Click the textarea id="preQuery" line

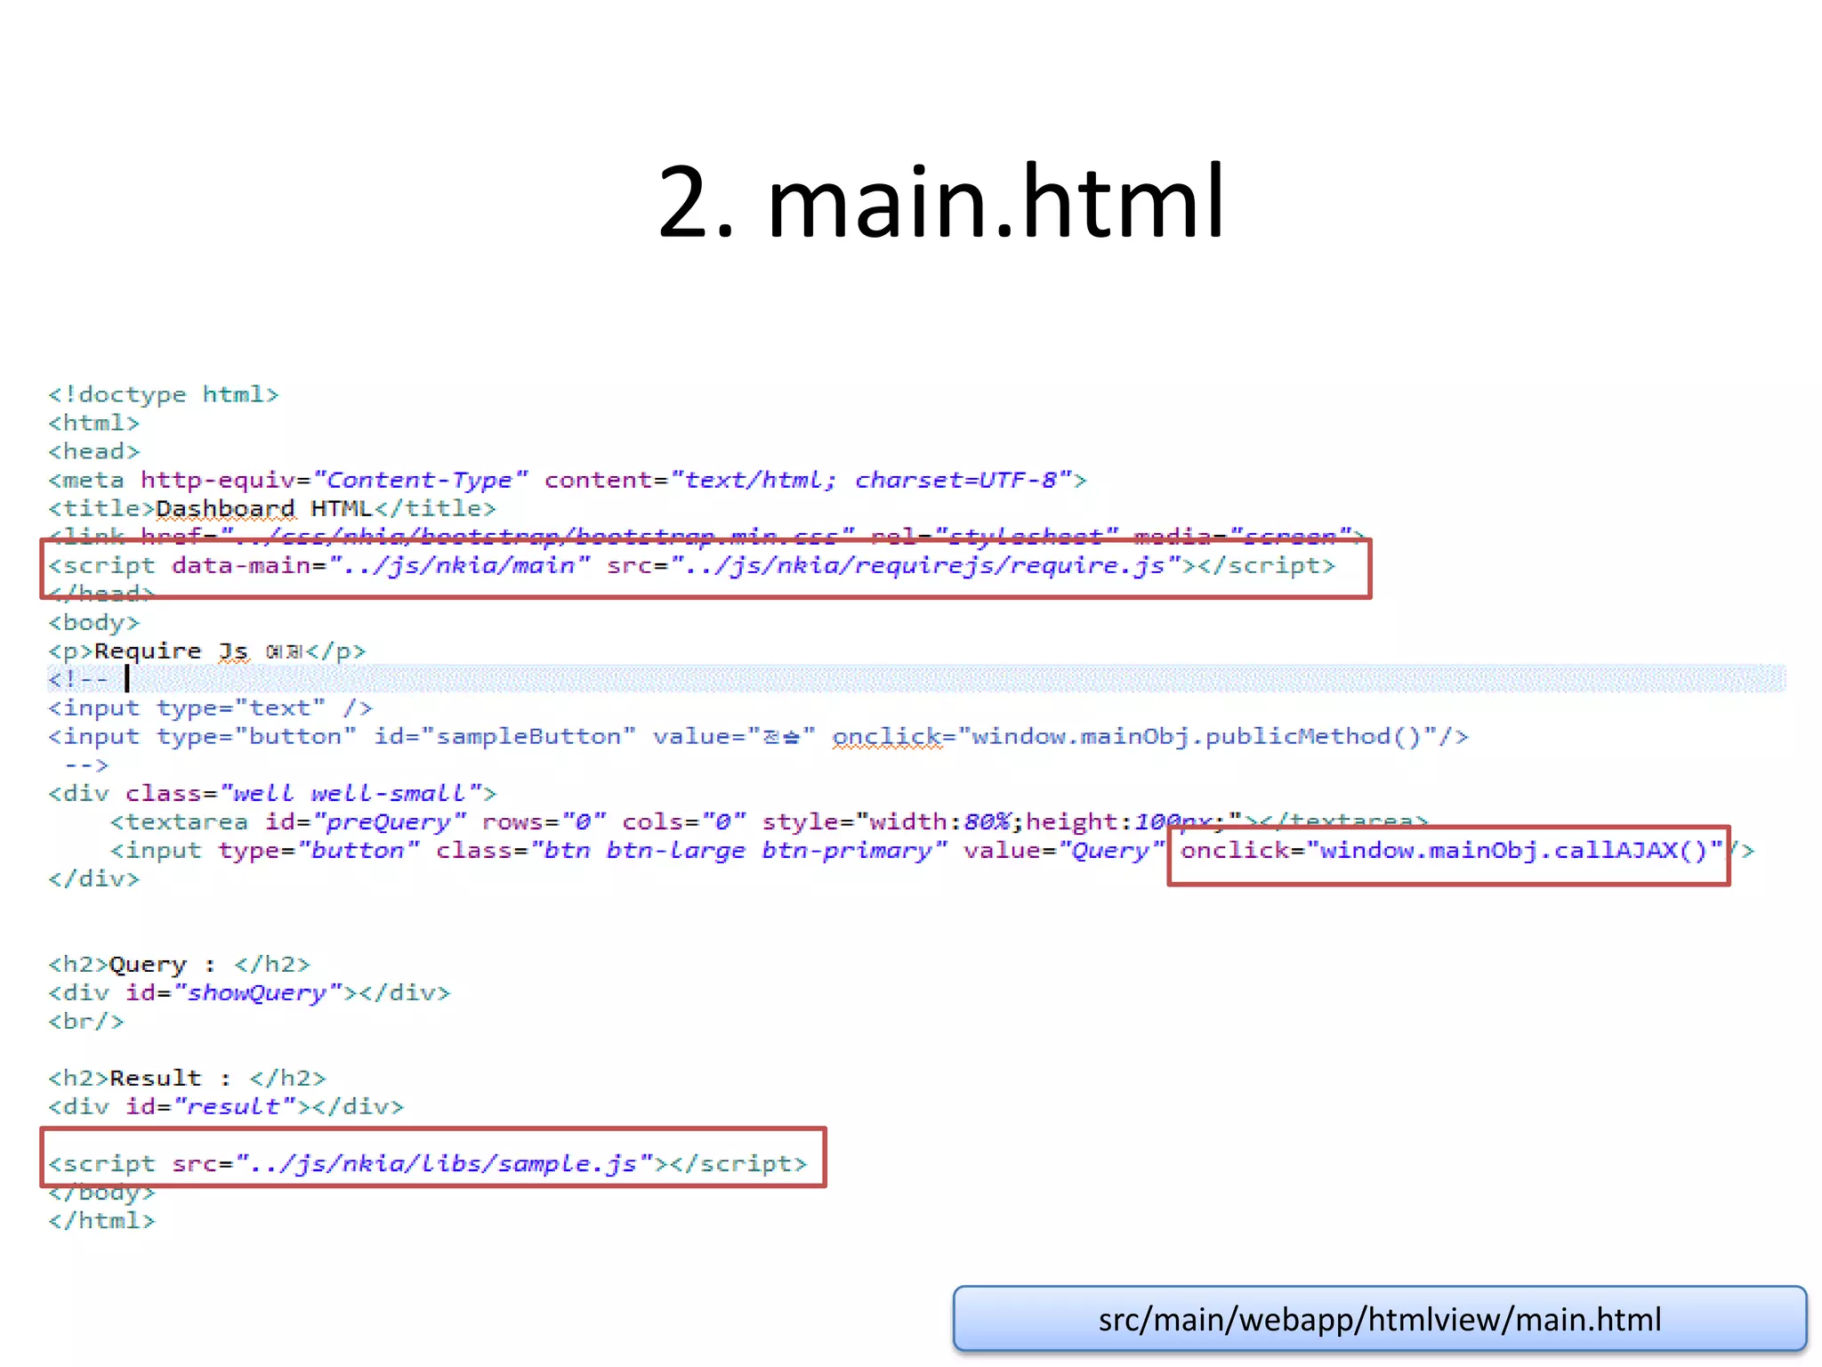[770, 821]
